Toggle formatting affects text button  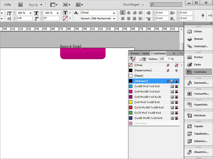144,59
